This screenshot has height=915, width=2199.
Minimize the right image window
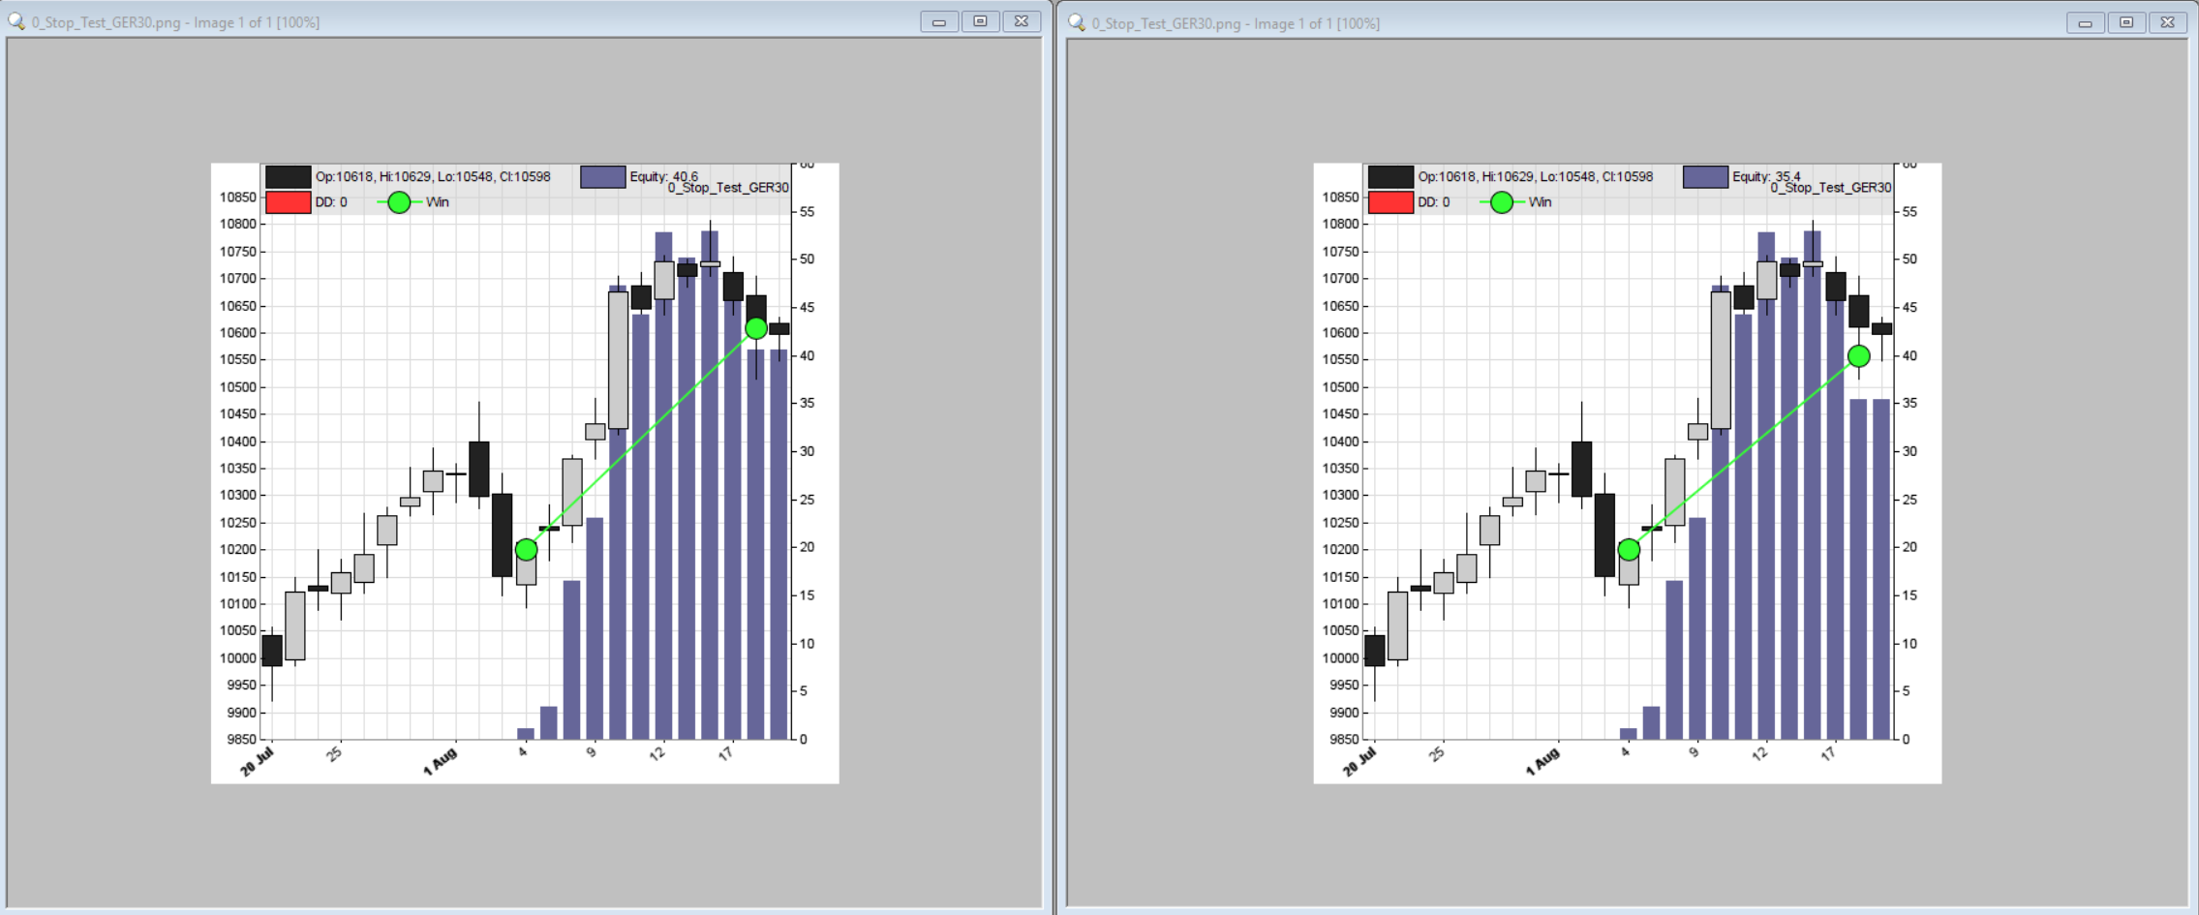point(2085,22)
